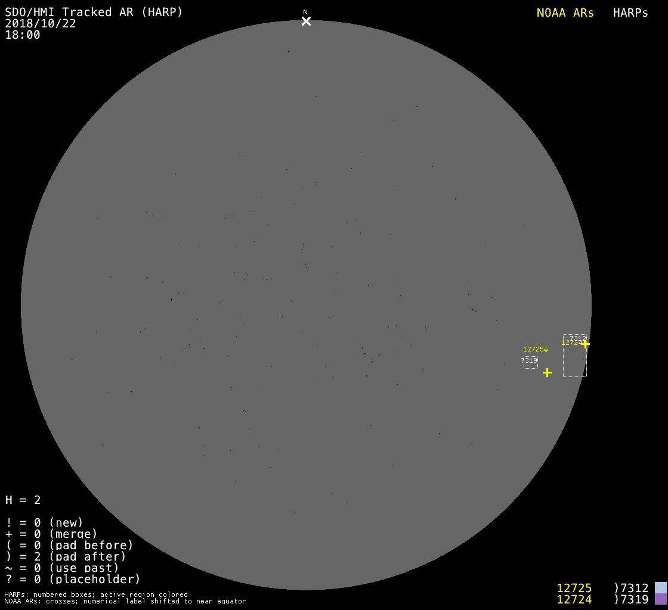Image resolution: width=668 pixels, height=610 pixels.
Task: Click the yellow 12724 label on disk
Action: point(570,343)
